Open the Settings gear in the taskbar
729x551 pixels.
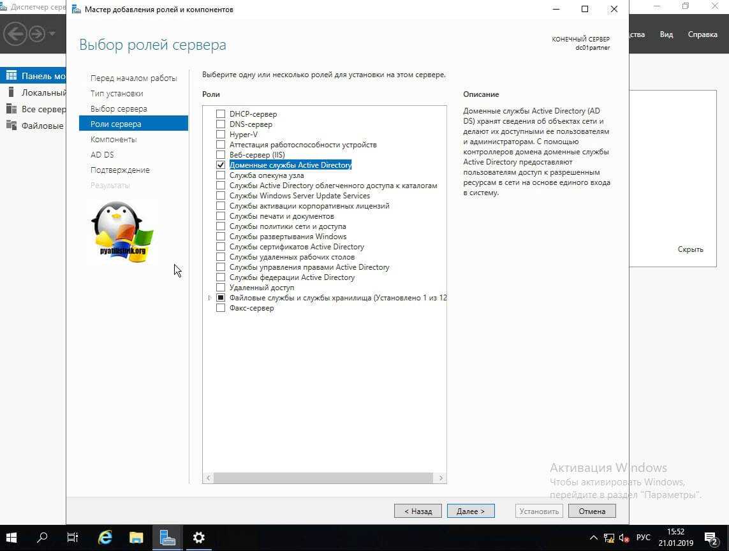click(199, 538)
